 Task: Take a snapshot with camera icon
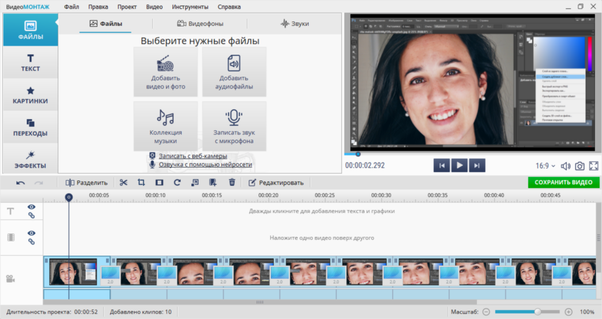point(580,166)
